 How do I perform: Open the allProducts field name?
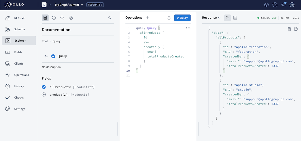point(60,87)
